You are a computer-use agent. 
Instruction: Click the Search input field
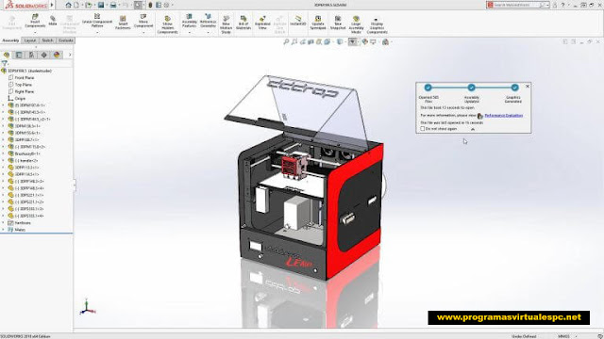click(x=517, y=5)
